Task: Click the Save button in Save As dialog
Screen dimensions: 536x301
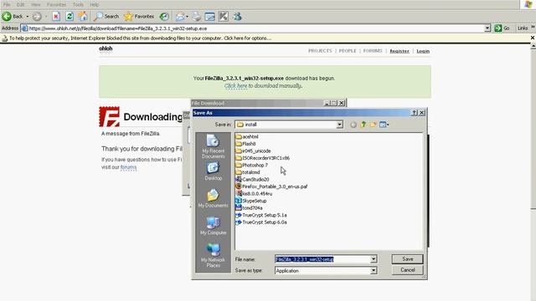Action: tap(407, 259)
